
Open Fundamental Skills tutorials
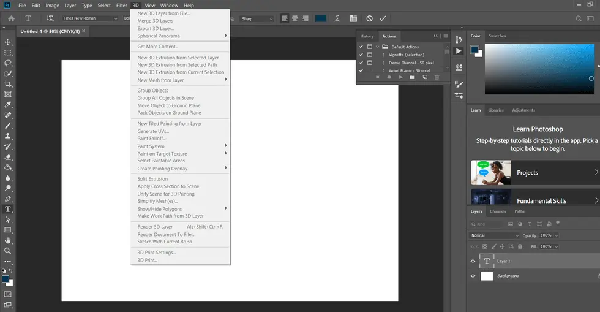[x=535, y=197]
